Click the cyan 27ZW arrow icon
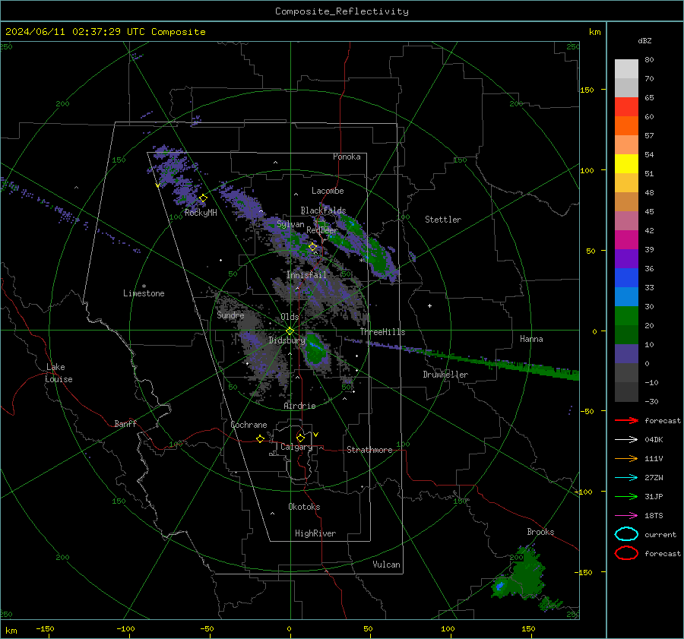Viewport: 684px width, 639px height. click(626, 478)
